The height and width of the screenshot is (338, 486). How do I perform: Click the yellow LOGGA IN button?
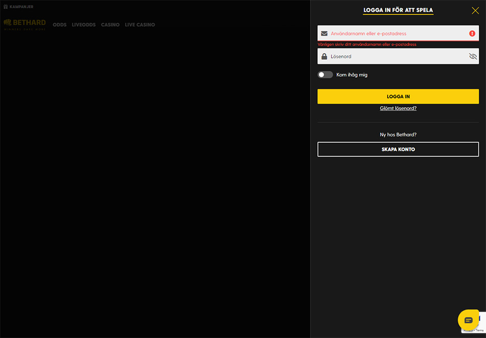click(x=398, y=96)
